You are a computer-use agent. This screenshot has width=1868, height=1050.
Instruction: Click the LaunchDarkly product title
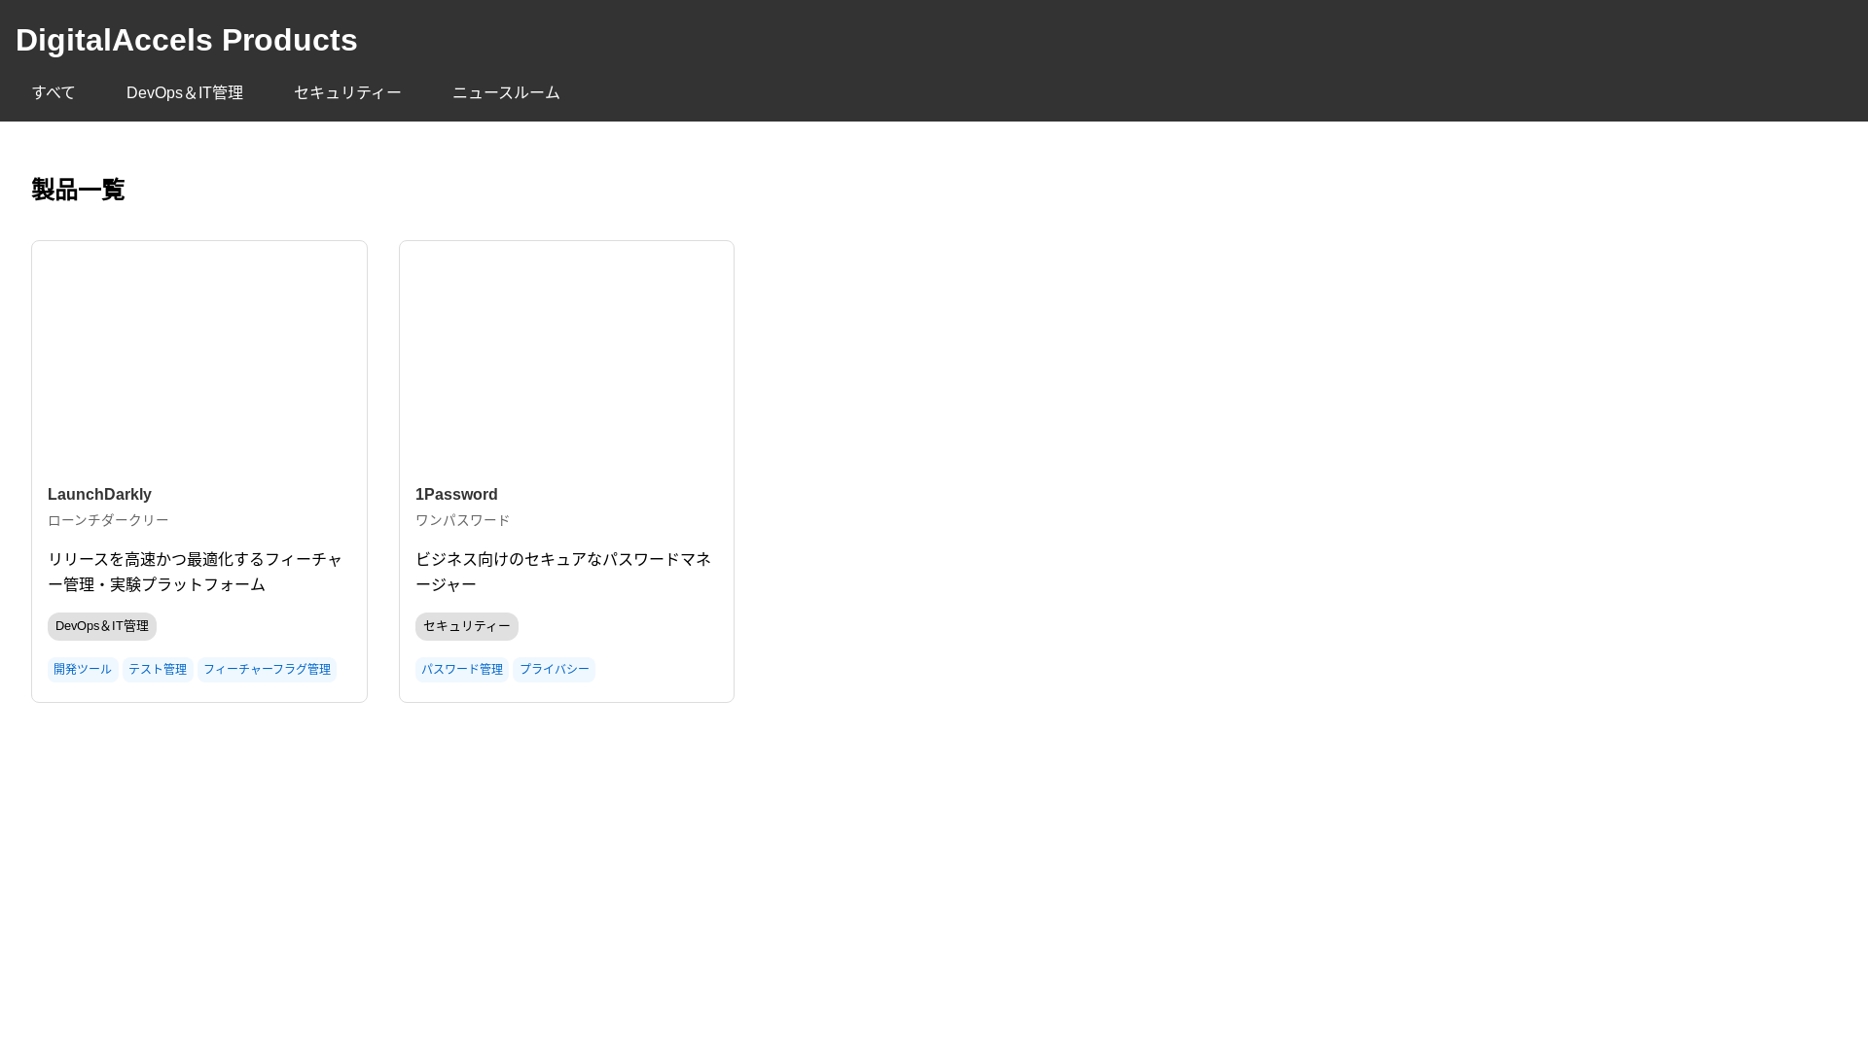click(x=99, y=495)
